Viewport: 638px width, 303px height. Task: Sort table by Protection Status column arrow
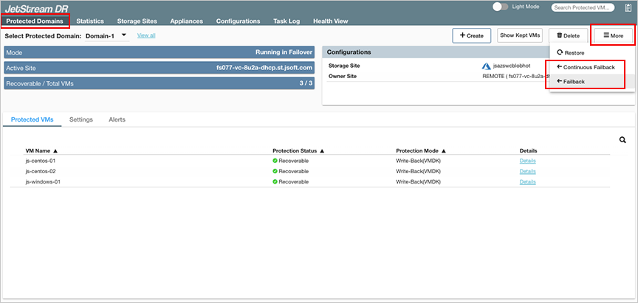322,150
